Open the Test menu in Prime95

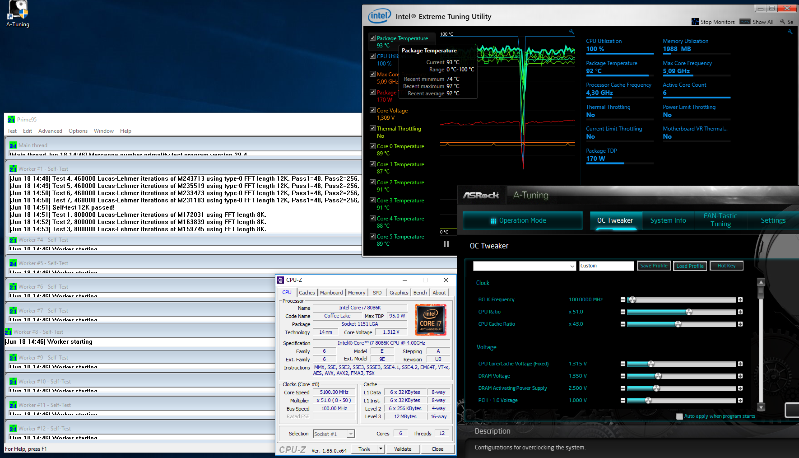point(12,131)
